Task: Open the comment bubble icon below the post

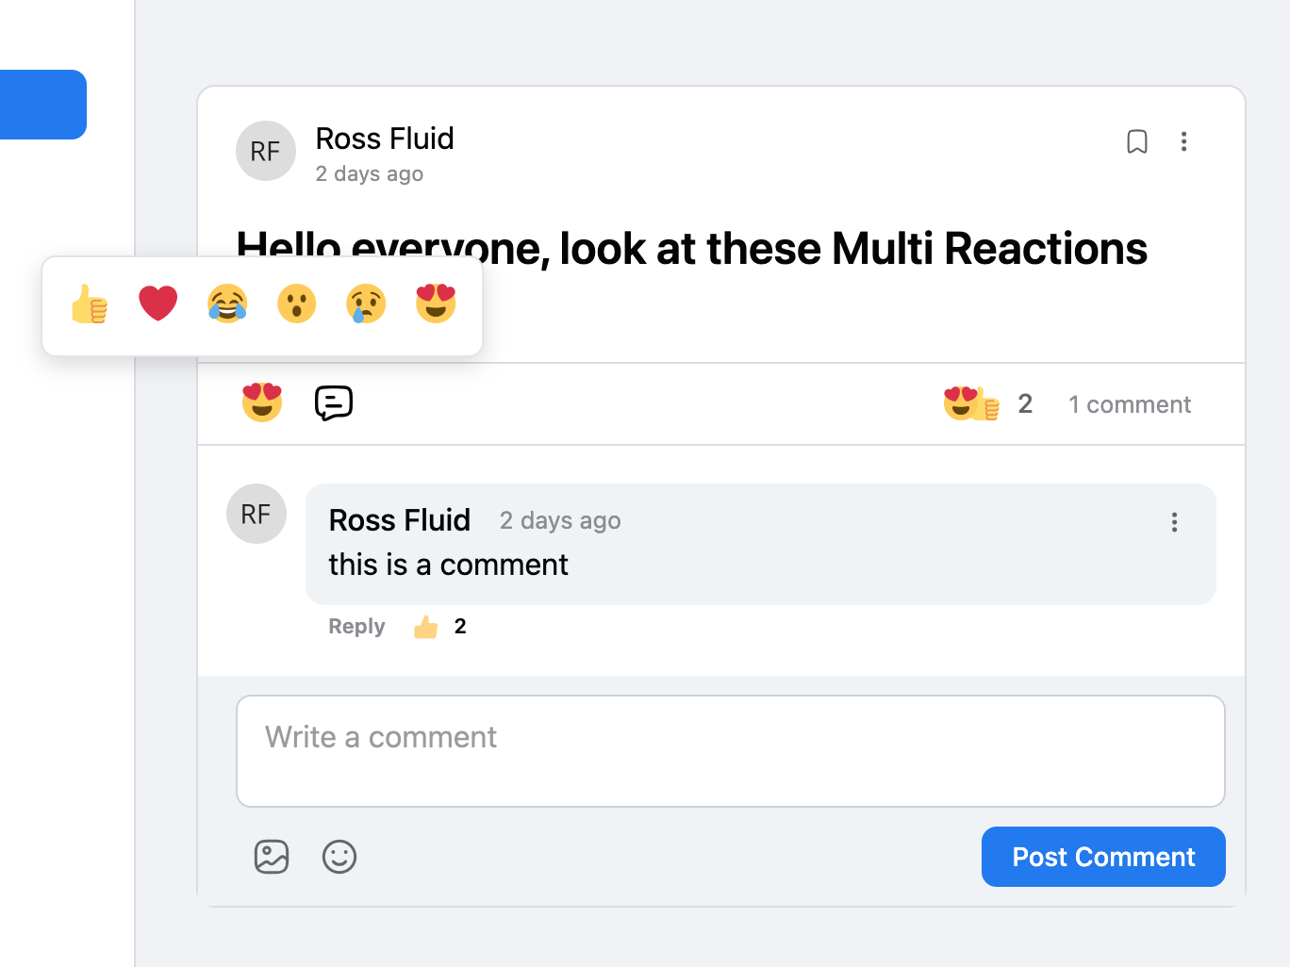Action: click(x=333, y=402)
